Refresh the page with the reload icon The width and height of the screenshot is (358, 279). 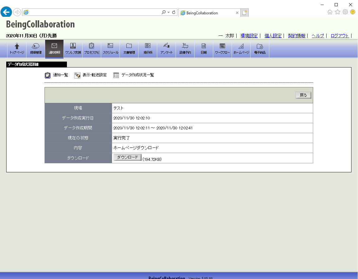(174, 12)
